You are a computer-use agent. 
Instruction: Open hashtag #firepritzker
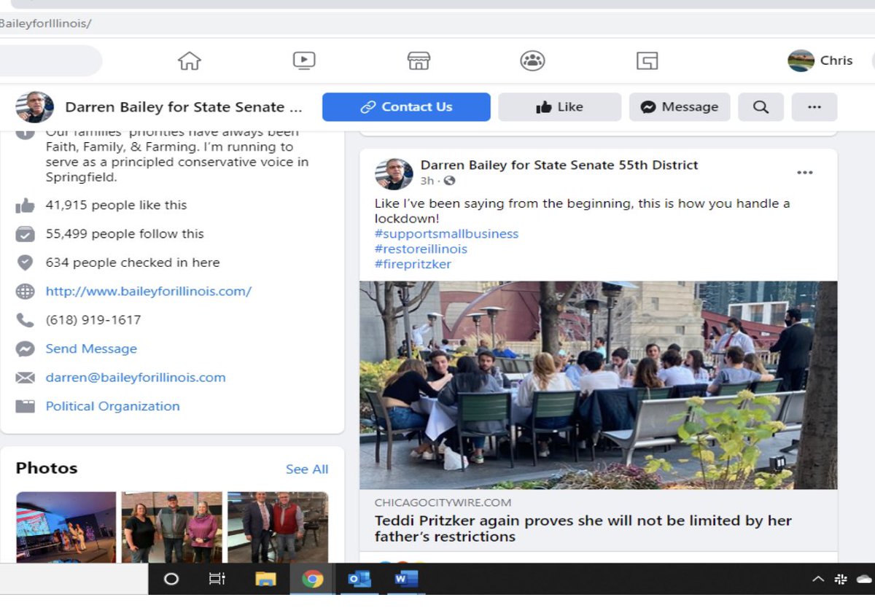click(413, 265)
